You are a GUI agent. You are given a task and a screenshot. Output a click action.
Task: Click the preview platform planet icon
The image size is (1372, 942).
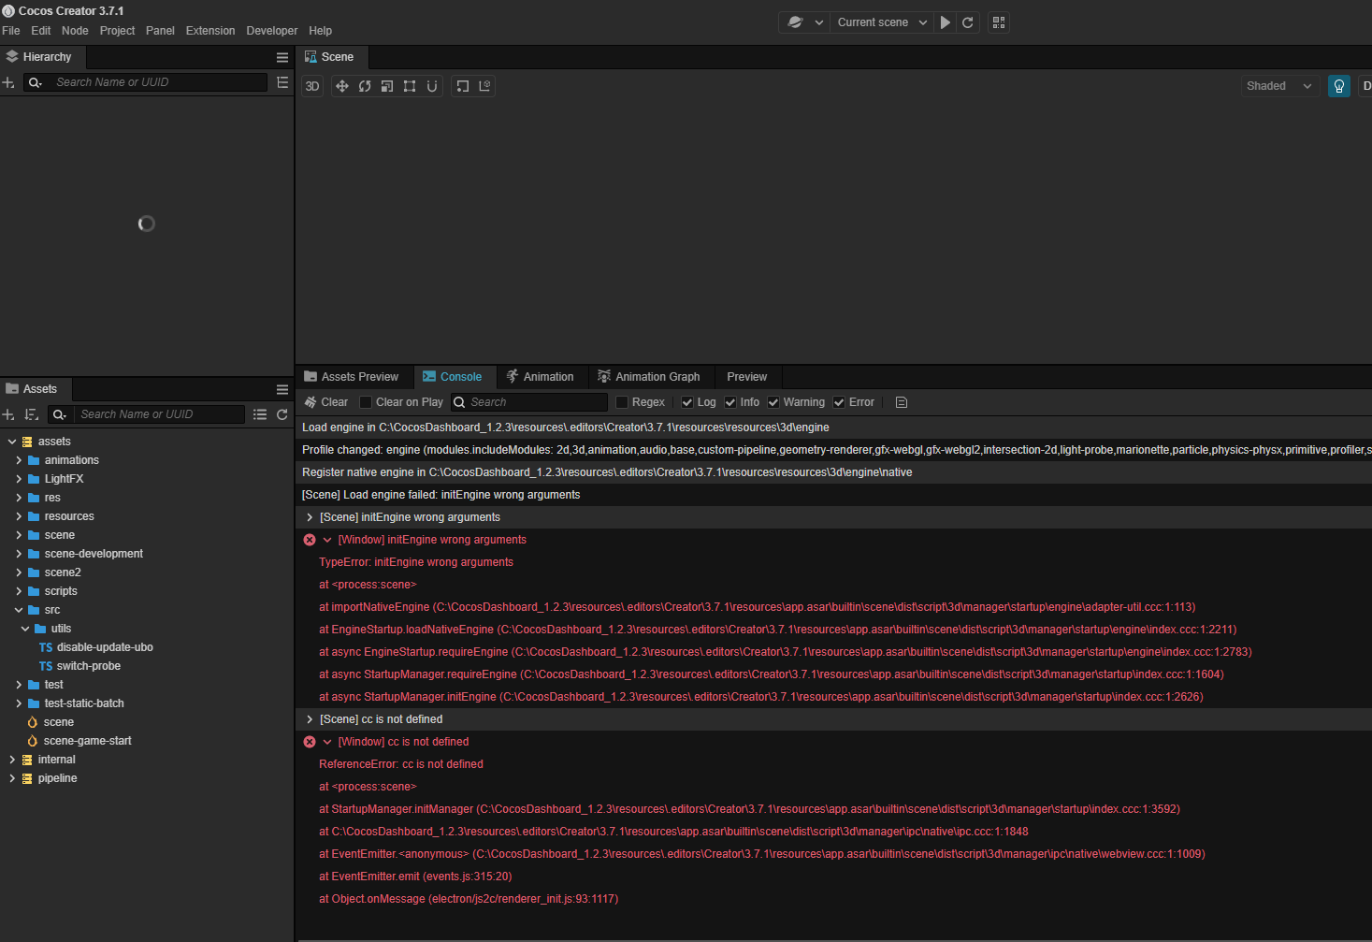click(796, 22)
